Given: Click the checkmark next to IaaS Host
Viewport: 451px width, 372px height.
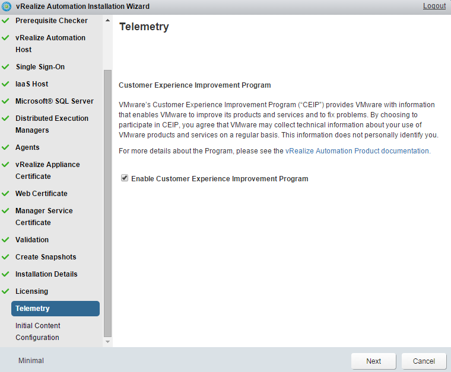Looking at the screenshot, I should click(x=5, y=84).
